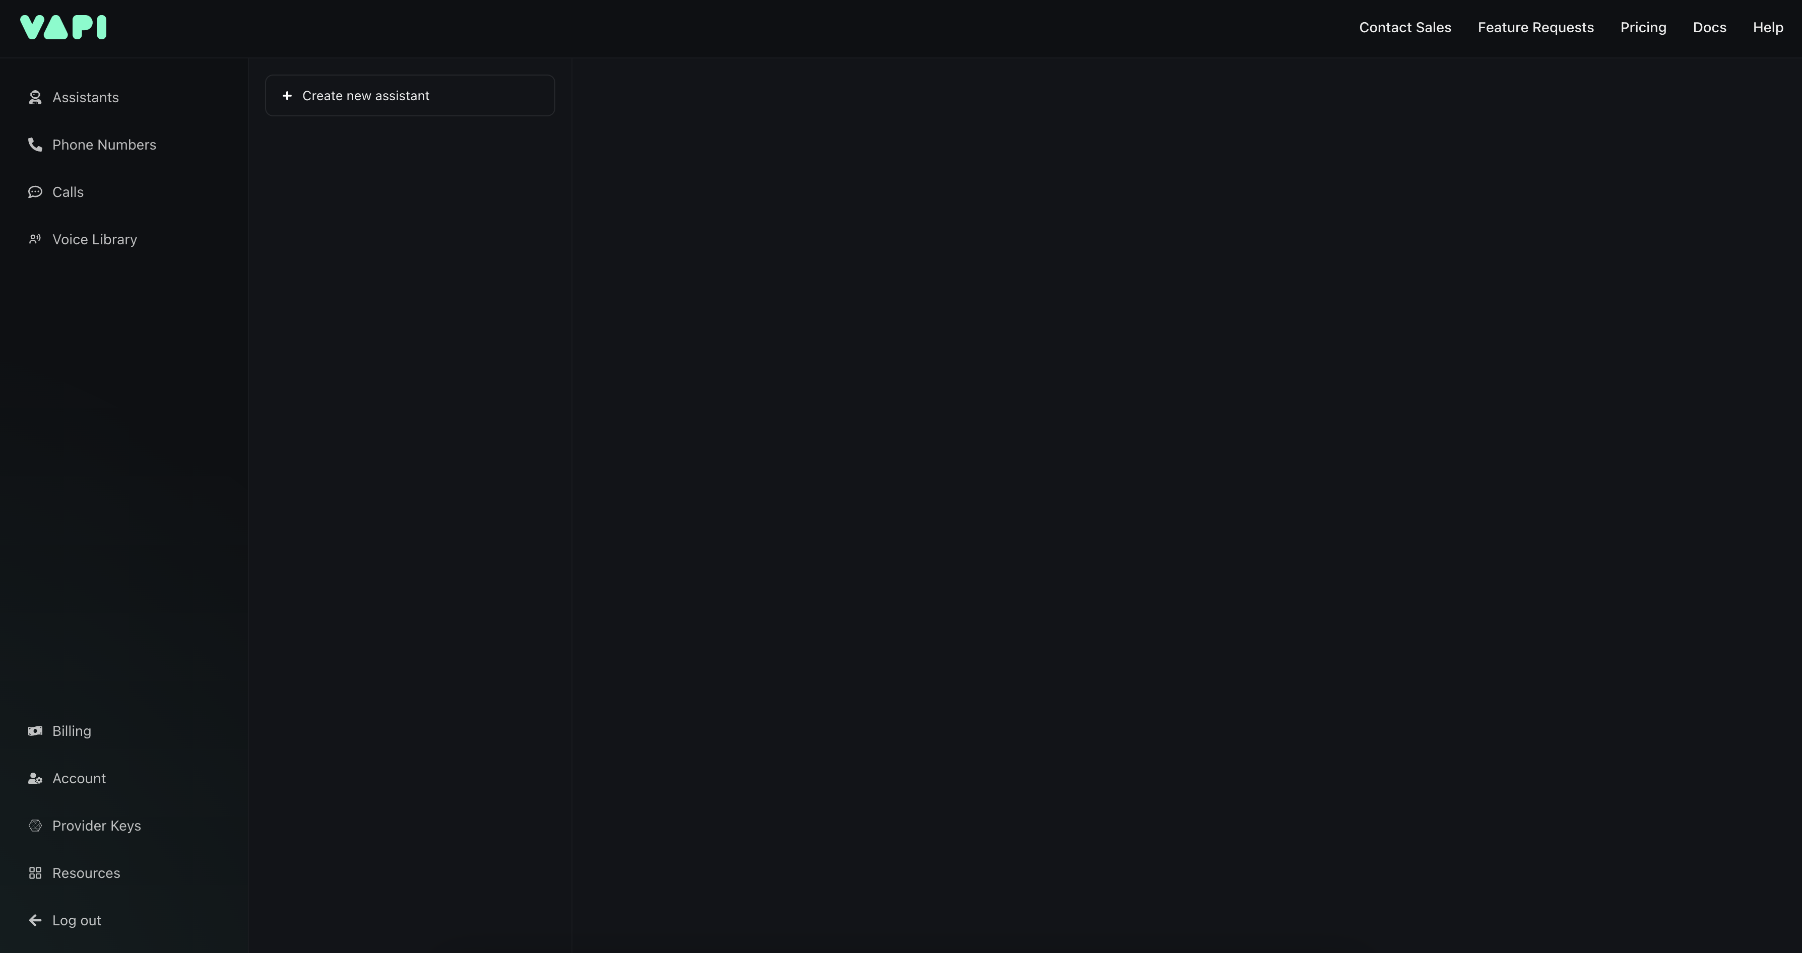The image size is (1802, 953).
Task: Go to Pricing page
Action: 1643,27
